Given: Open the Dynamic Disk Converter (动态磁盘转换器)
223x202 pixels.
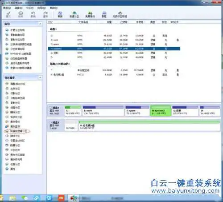Looking at the screenshot, I should [17, 58].
